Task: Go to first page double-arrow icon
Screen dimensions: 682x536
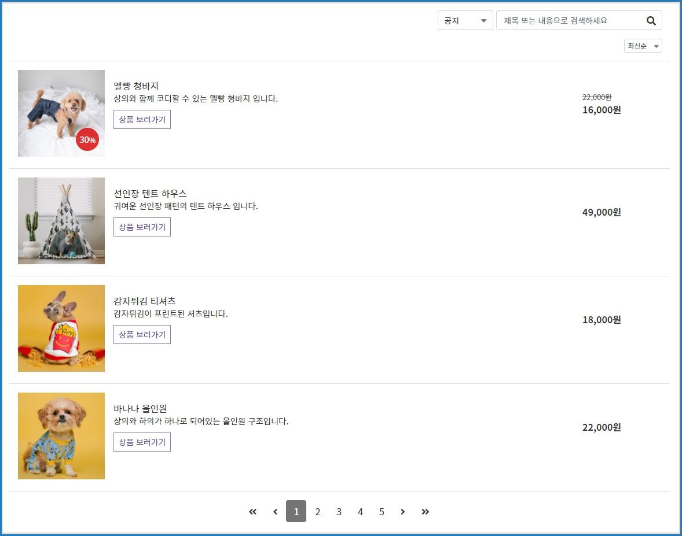Action: (252, 512)
